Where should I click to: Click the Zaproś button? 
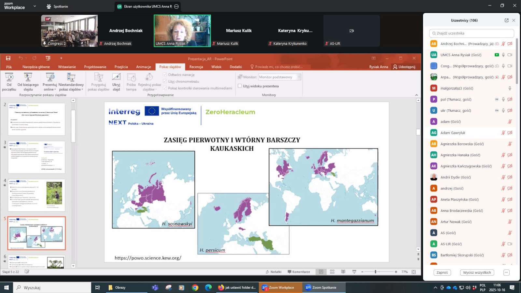pyautogui.click(x=442, y=272)
